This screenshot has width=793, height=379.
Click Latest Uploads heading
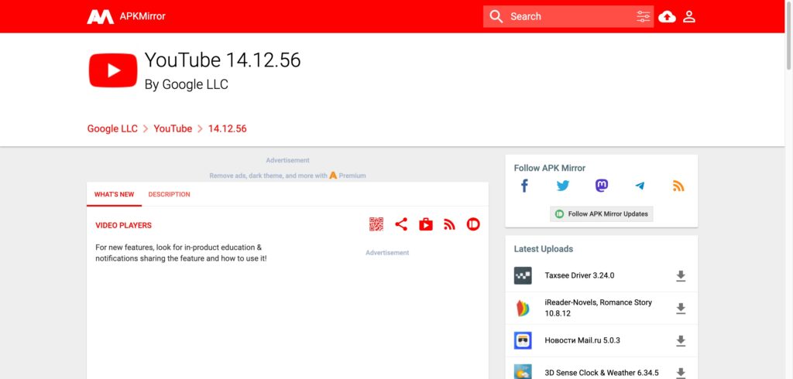tap(544, 249)
